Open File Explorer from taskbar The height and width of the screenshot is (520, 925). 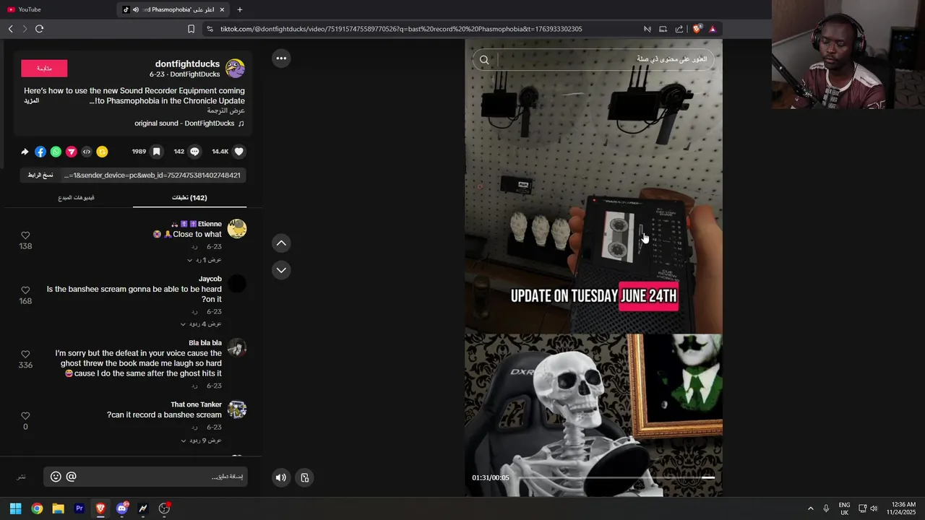pos(58,508)
